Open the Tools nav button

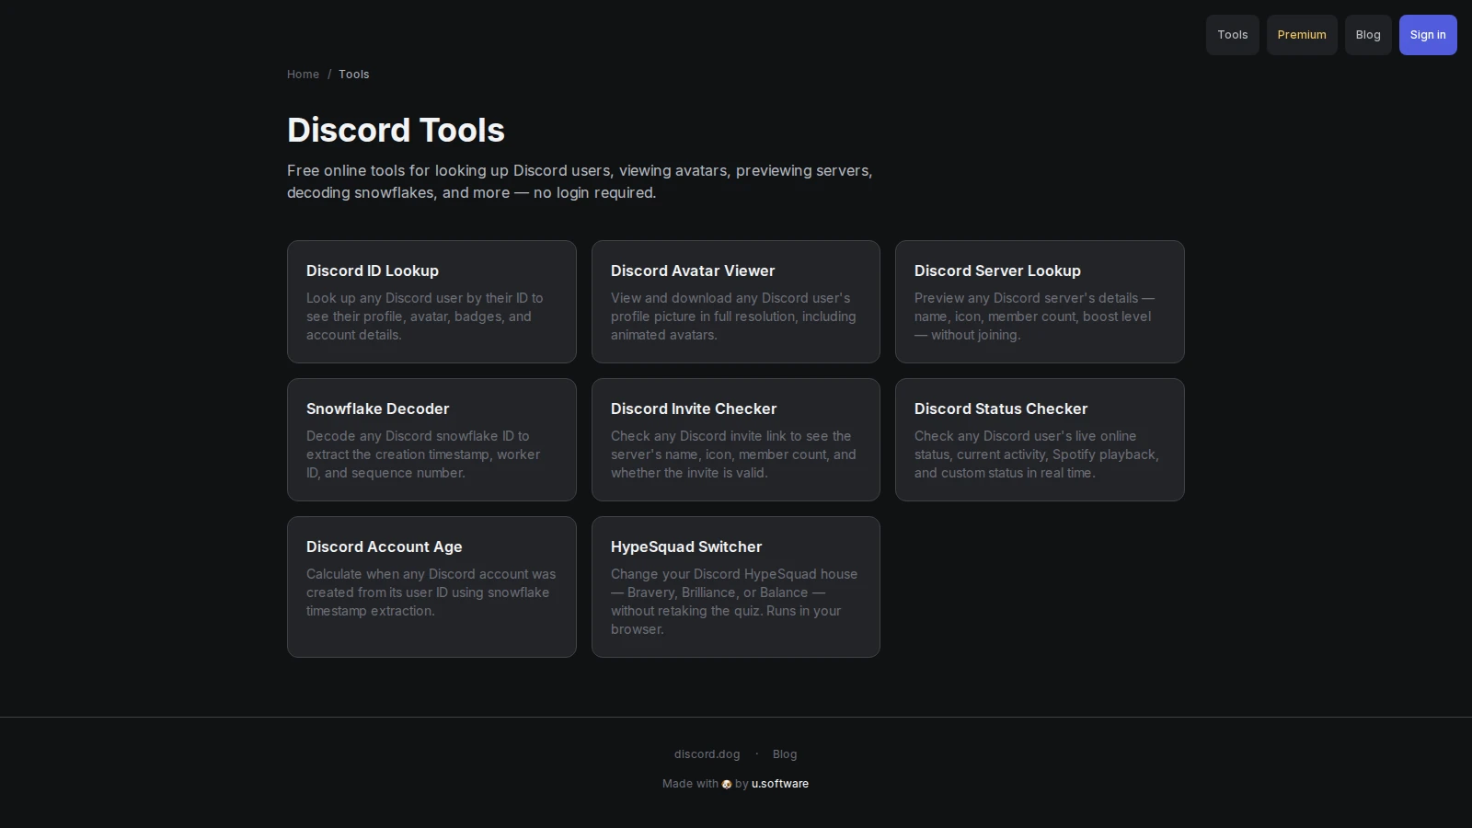pos(1232,35)
